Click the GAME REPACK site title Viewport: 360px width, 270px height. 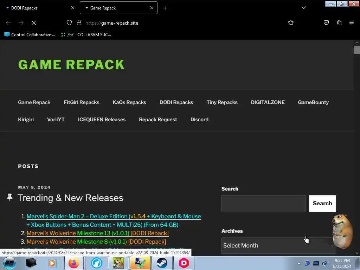click(x=71, y=65)
